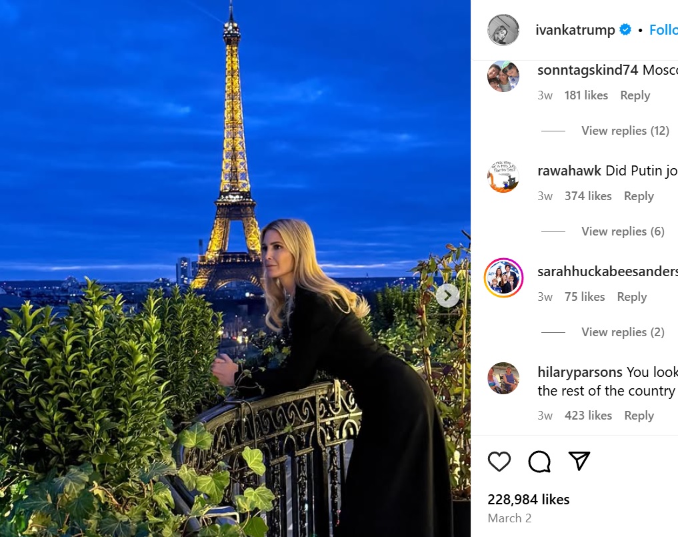Open ivankatrump profile picture
Viewport: 678px width, 537px height.
click(x=503, y=30)
